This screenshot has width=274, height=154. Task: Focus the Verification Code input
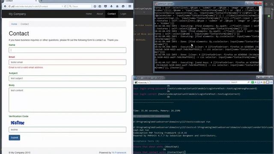tap(68, 130)
